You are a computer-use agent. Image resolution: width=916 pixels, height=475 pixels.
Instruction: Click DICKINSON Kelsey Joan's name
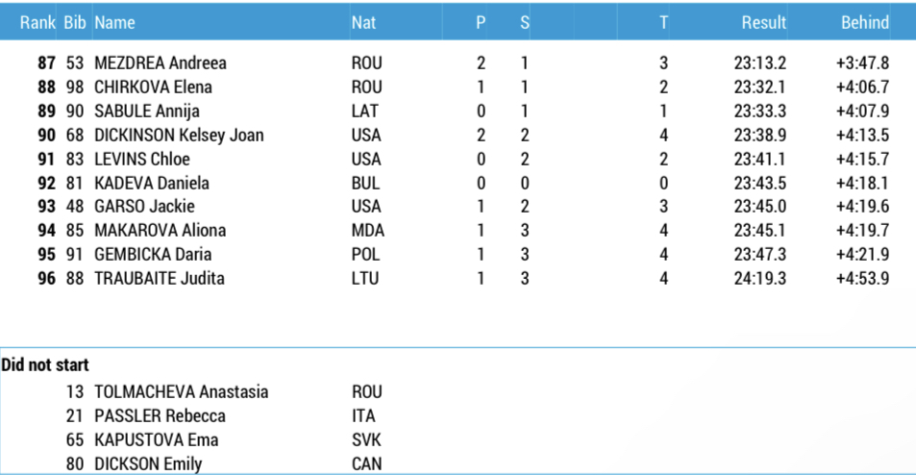click(179, 136)
